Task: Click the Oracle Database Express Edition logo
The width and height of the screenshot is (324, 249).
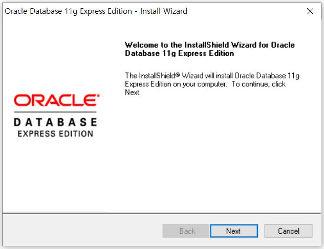Action: pyautogui.click(x=56, y=116)
